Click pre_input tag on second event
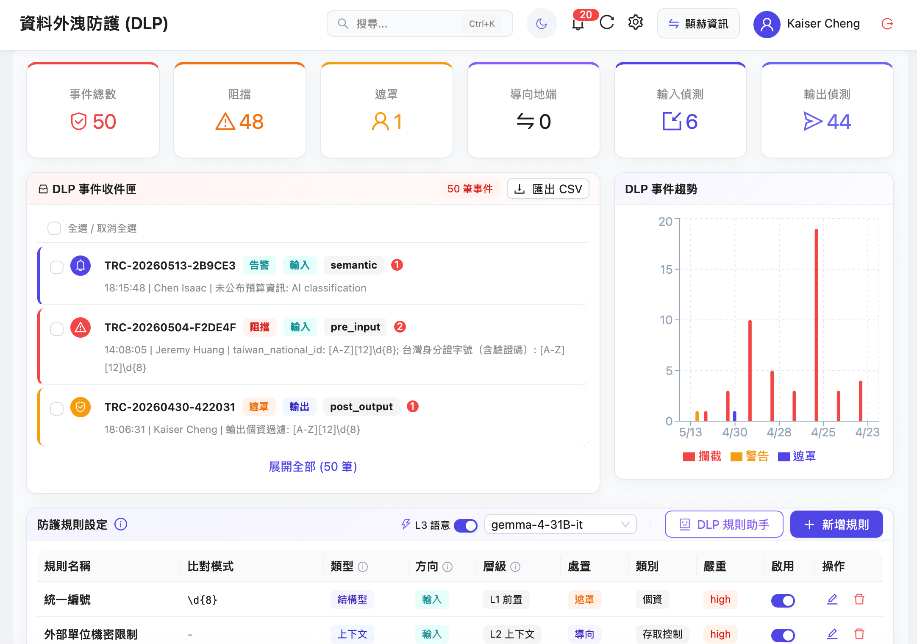 356,327
